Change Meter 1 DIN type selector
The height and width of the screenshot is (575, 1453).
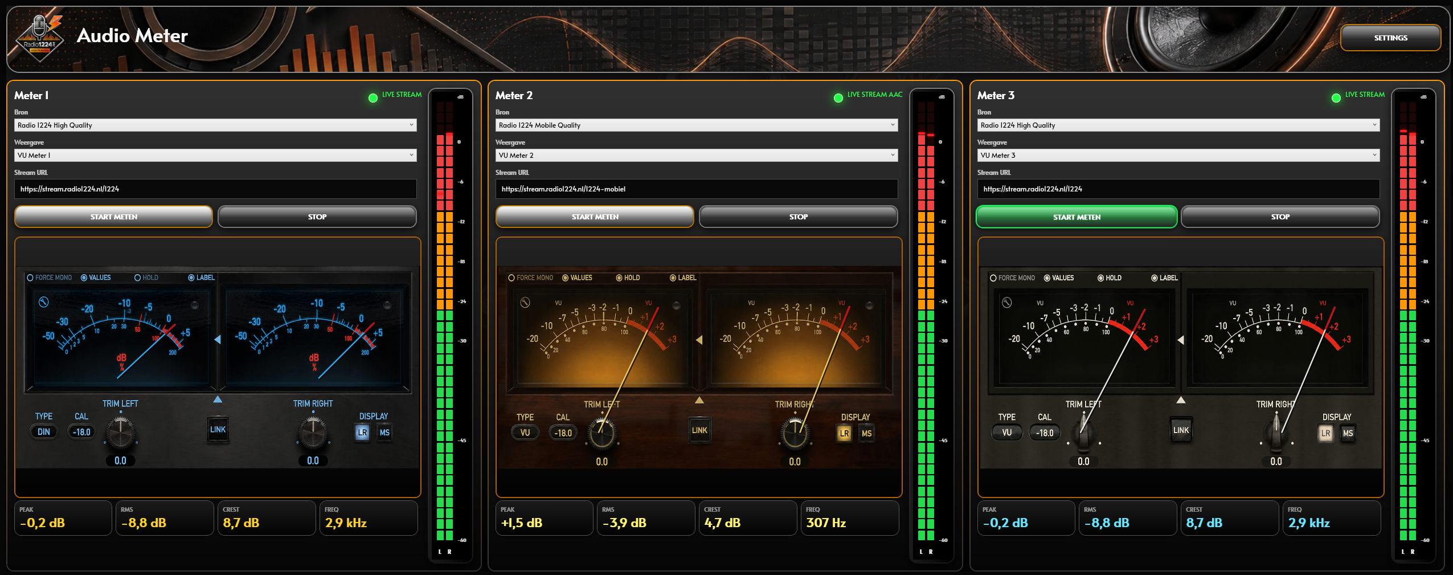[44, 432]
